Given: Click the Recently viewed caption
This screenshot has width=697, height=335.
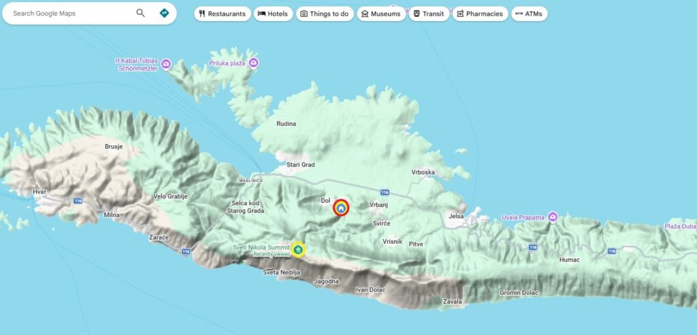Looking at the screenshot, I should pyautogui.click(x=272, y=254).
